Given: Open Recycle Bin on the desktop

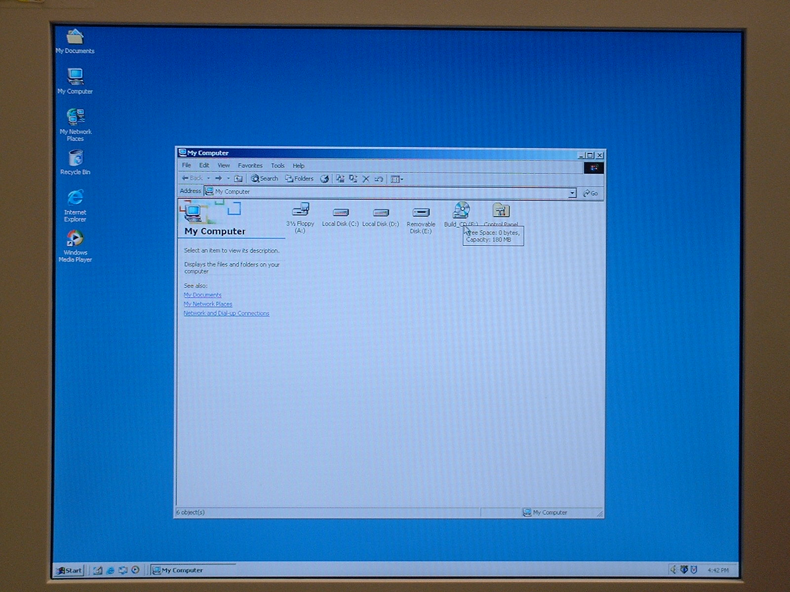Looking at the screenshot, I should pos(75,159).
